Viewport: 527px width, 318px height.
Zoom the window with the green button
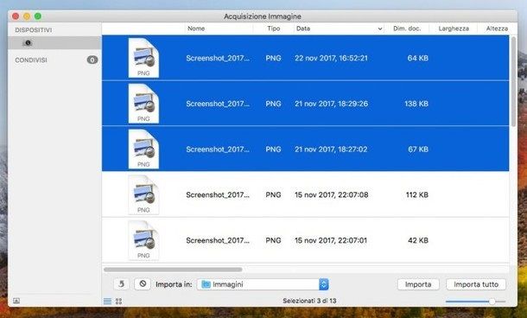(38, 16)
